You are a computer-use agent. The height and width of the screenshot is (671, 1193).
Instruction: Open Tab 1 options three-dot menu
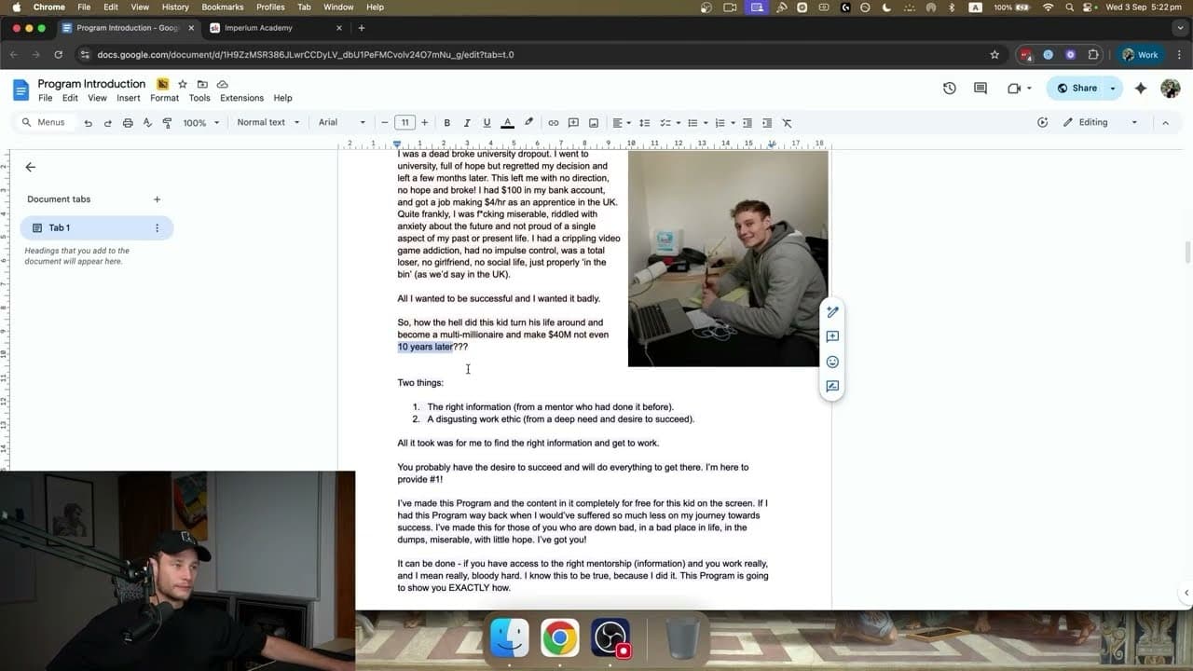pyautogui.click(x=157, y=227)
